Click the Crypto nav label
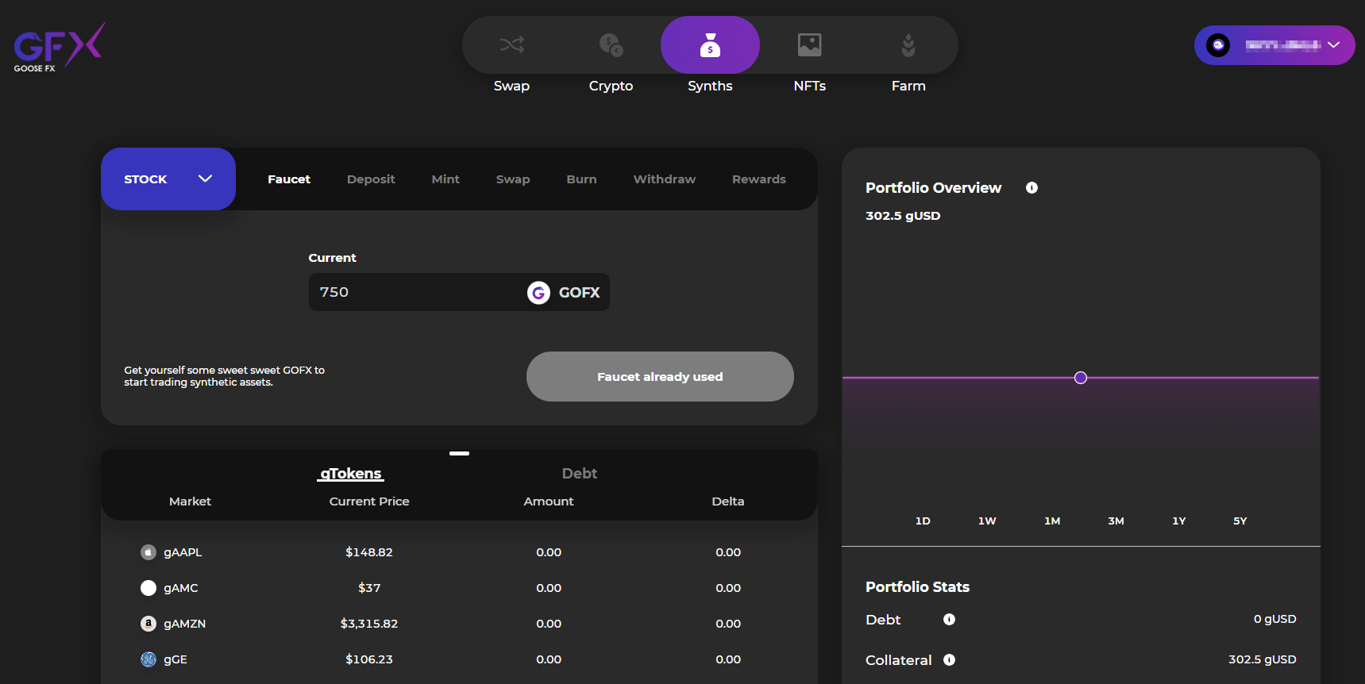Image resolution: width=1365 pixels, height=684 pixels. click(611, 86)
